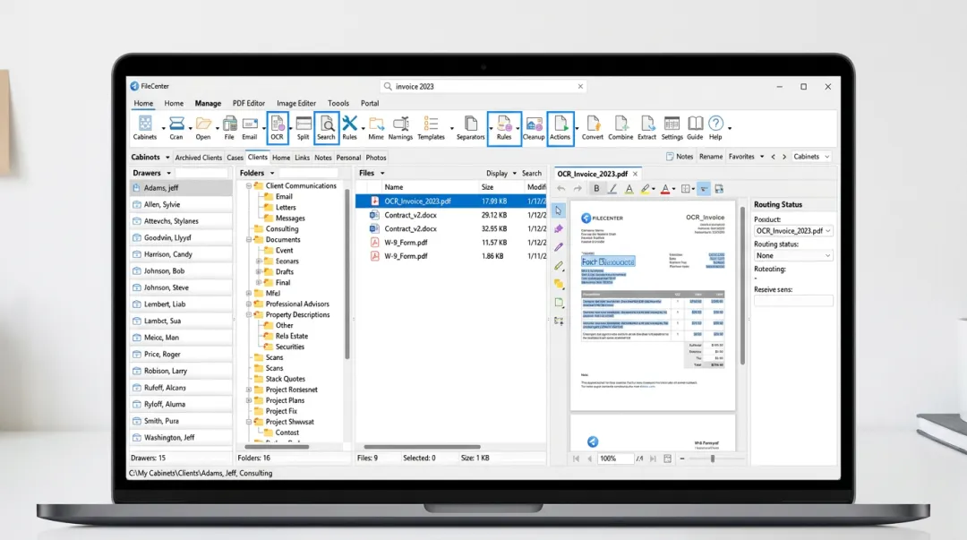Select the Harrison, Candy drawer

click(x=181, y=254)
